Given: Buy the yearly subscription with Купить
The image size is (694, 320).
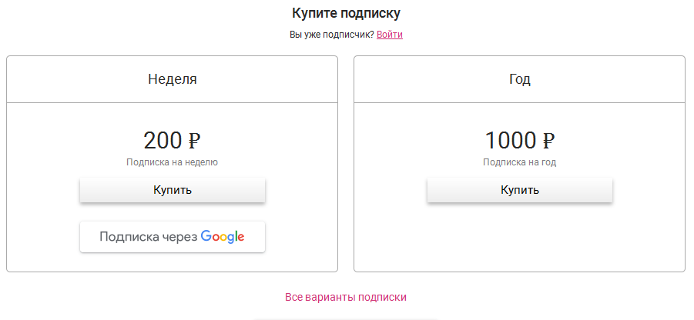Looking at the screenshot, I should (520, 190).
